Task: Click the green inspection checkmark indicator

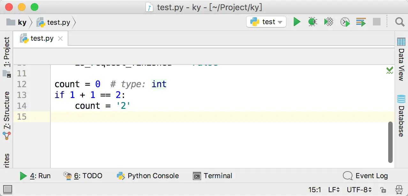Action: [389, 70]
